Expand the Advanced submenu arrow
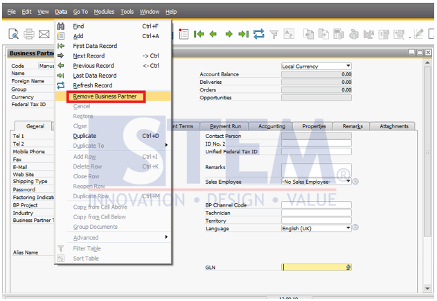 (x=166, y=237)
